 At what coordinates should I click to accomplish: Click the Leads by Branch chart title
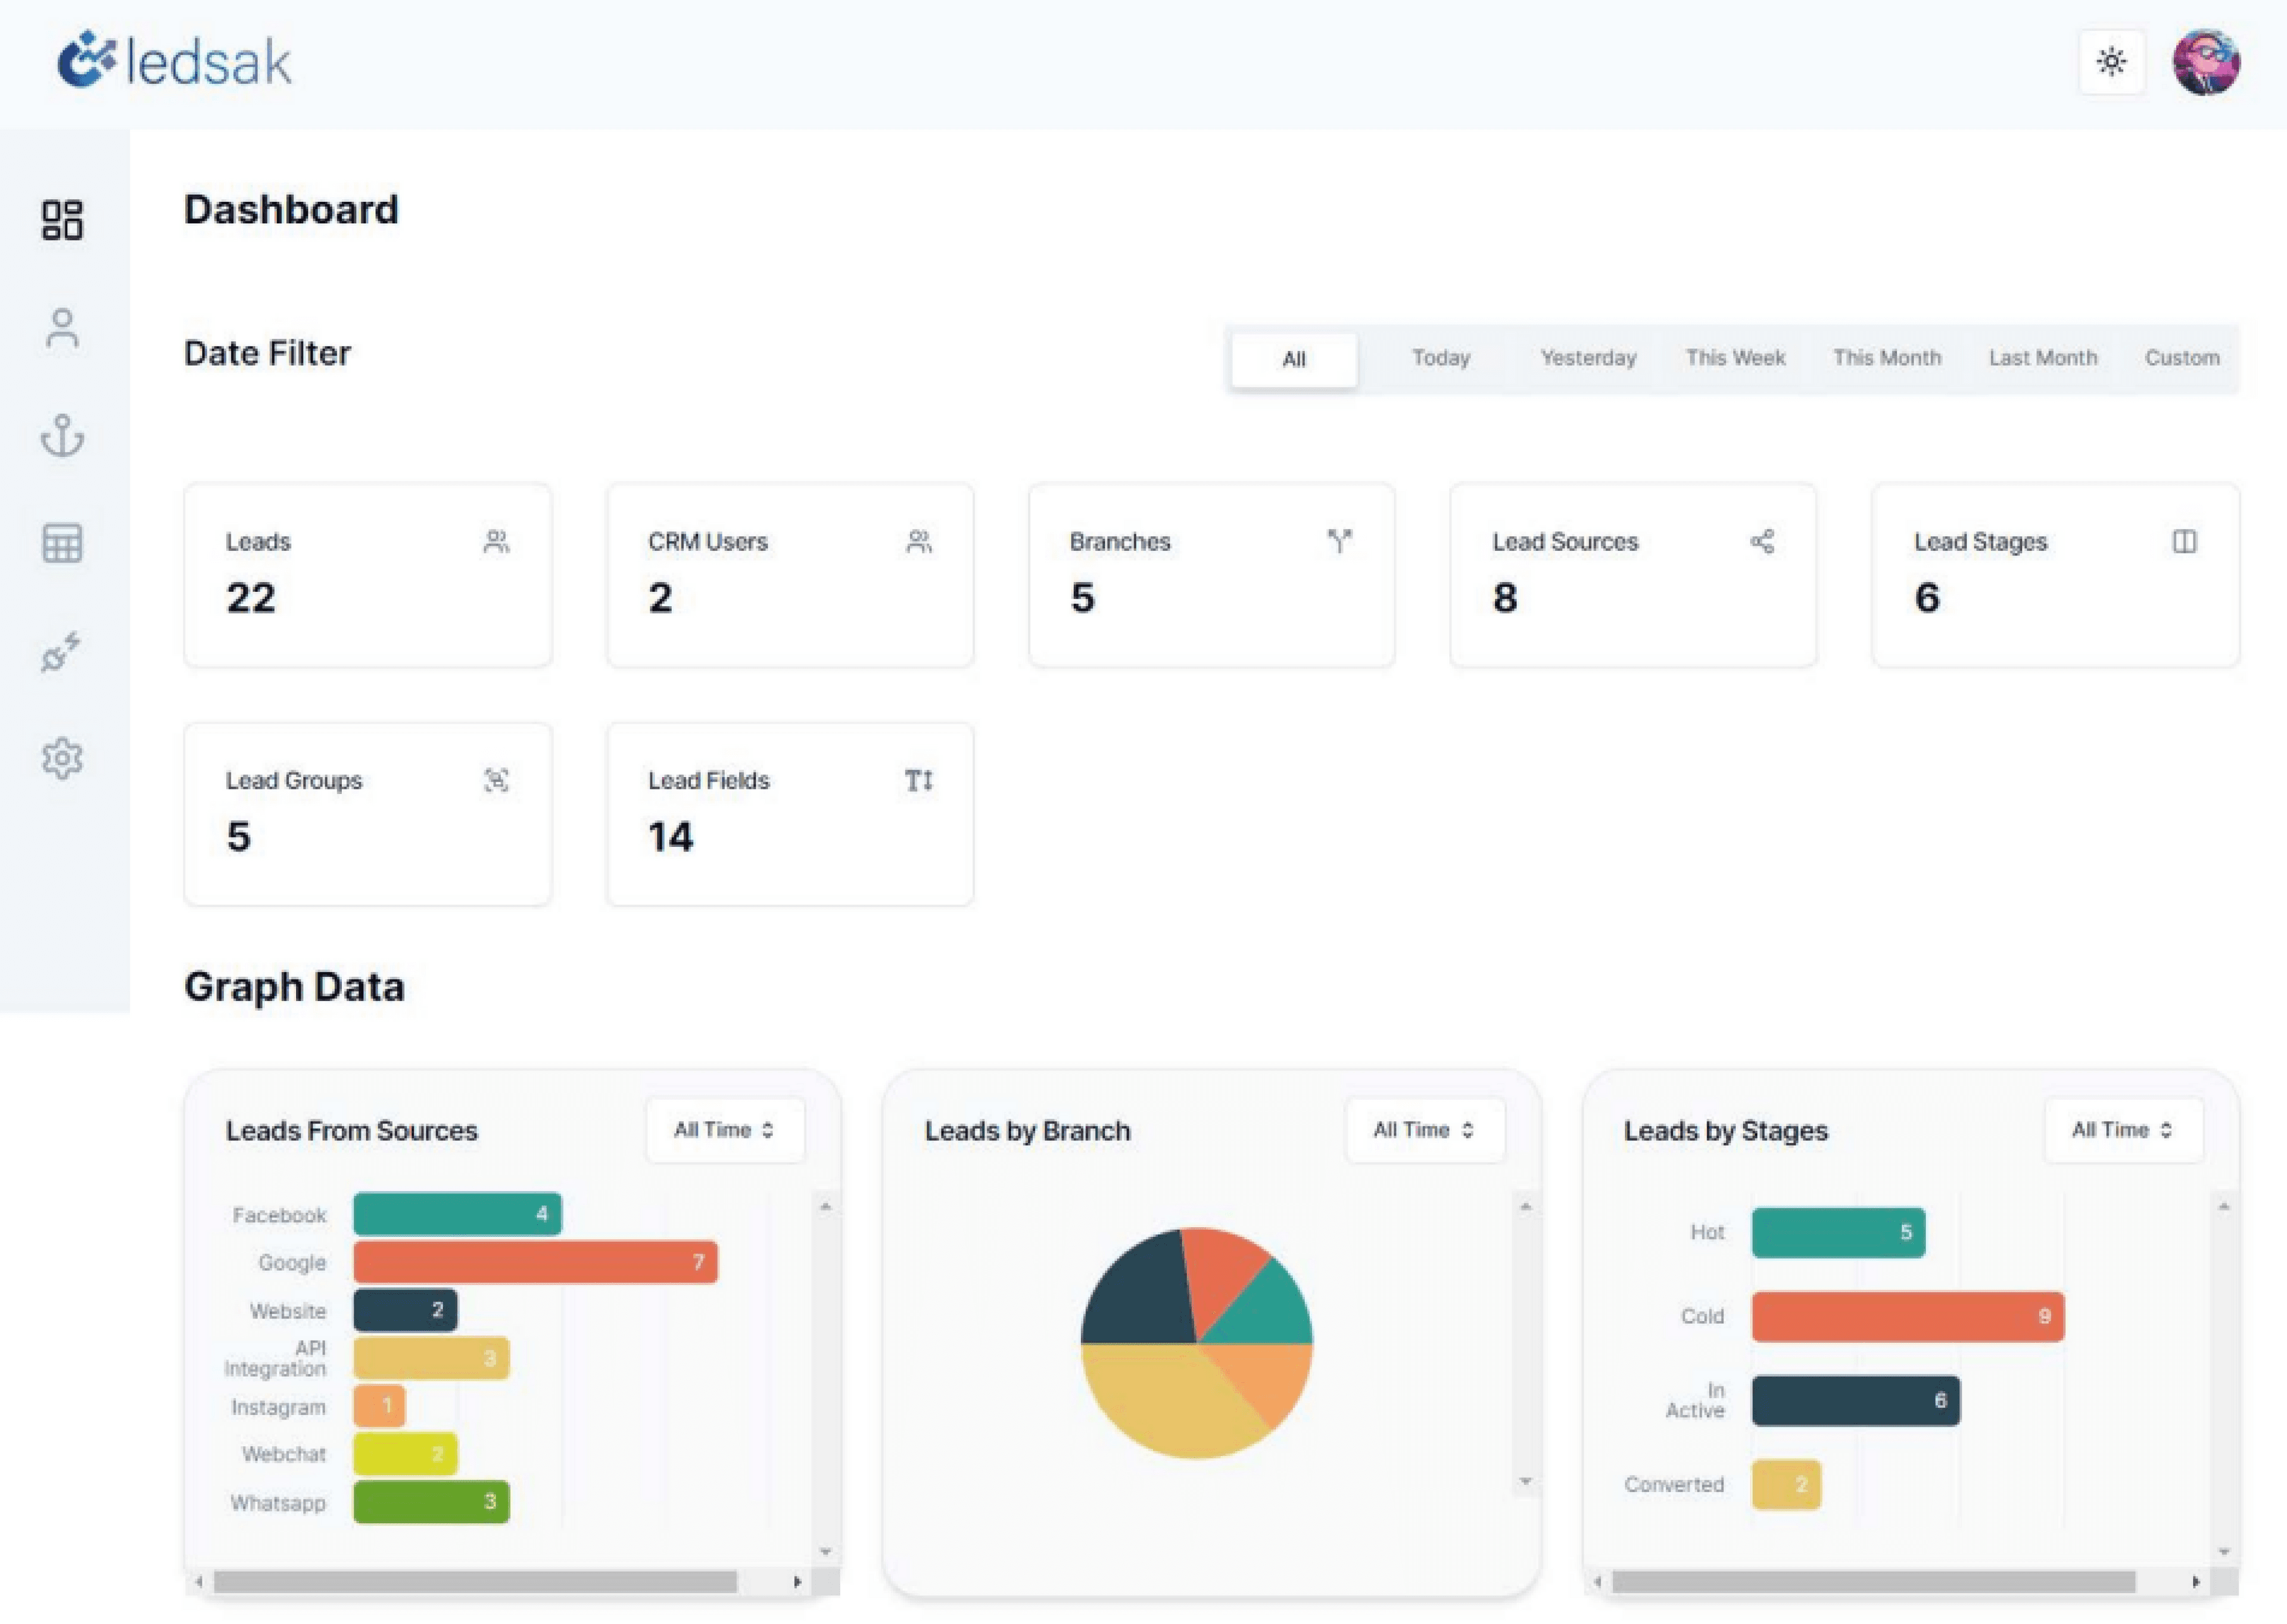(x=1027, y=1131)
